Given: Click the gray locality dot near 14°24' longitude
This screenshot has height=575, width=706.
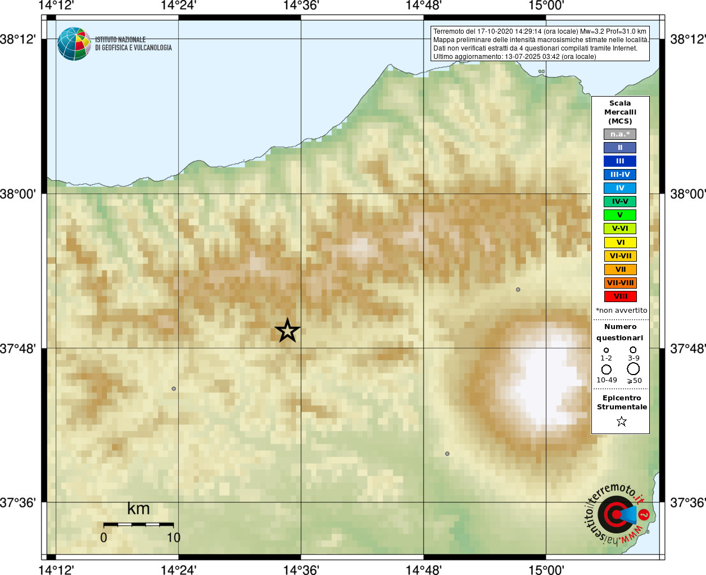Looking at the screenshot, I should click(x=174, y=389).
